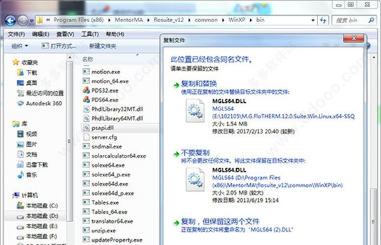
Task: Select PDS64.exe application icon
Action: [86, 100]
